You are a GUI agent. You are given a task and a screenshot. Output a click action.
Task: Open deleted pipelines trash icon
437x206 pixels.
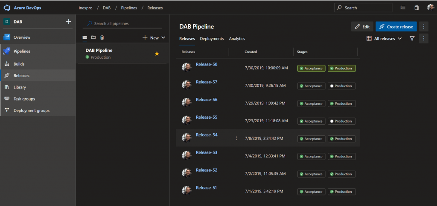click(x=102, y=37)
